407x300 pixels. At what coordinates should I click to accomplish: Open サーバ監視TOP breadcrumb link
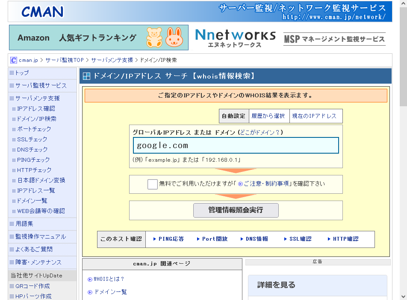[65, 60]
